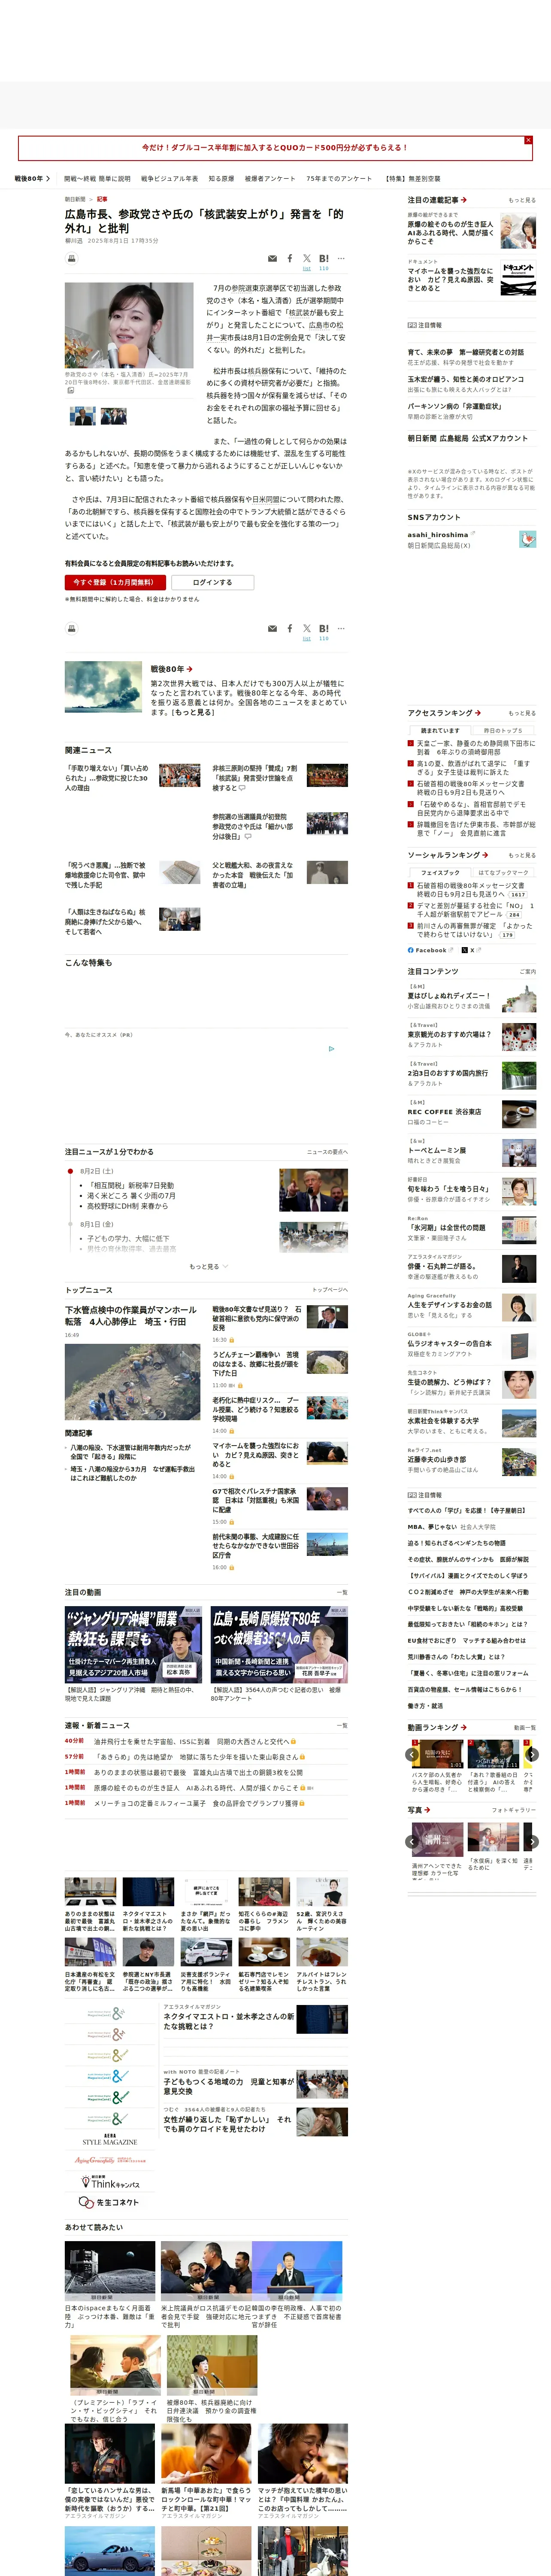Click the red 今すぐ登録 button
The image size is (551, 2576).
pos(115,582)
